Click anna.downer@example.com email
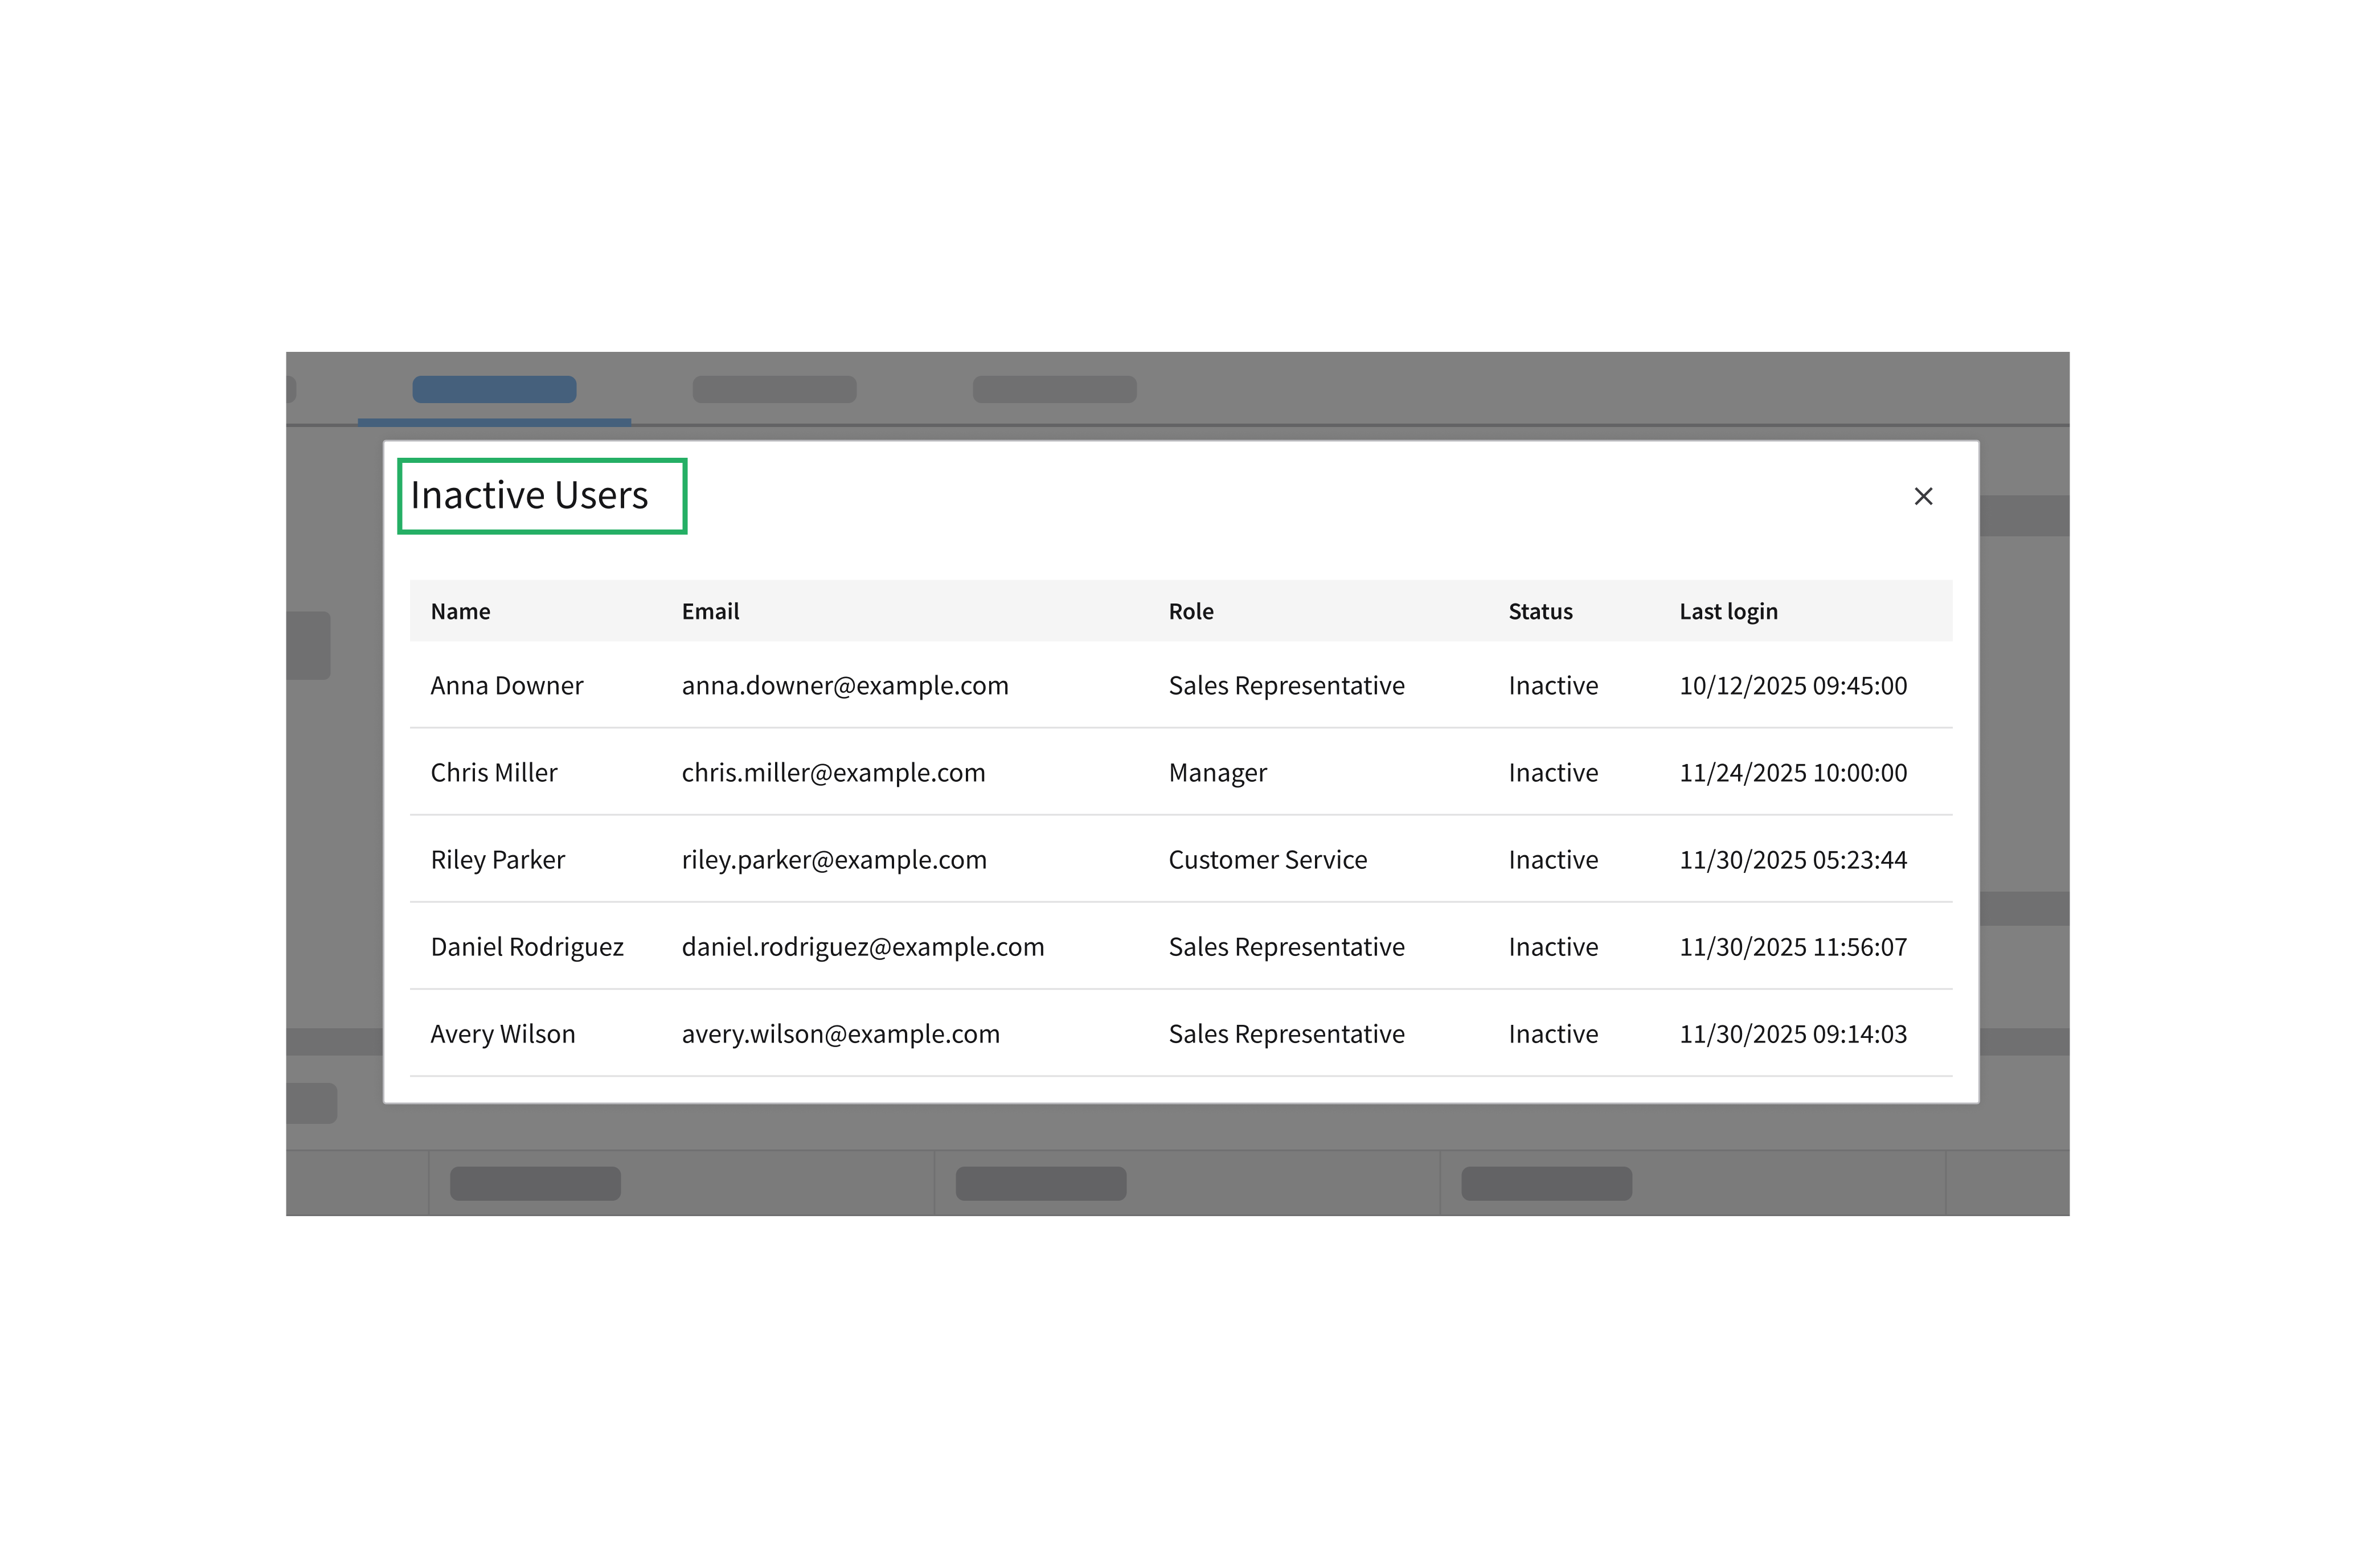 844,686
